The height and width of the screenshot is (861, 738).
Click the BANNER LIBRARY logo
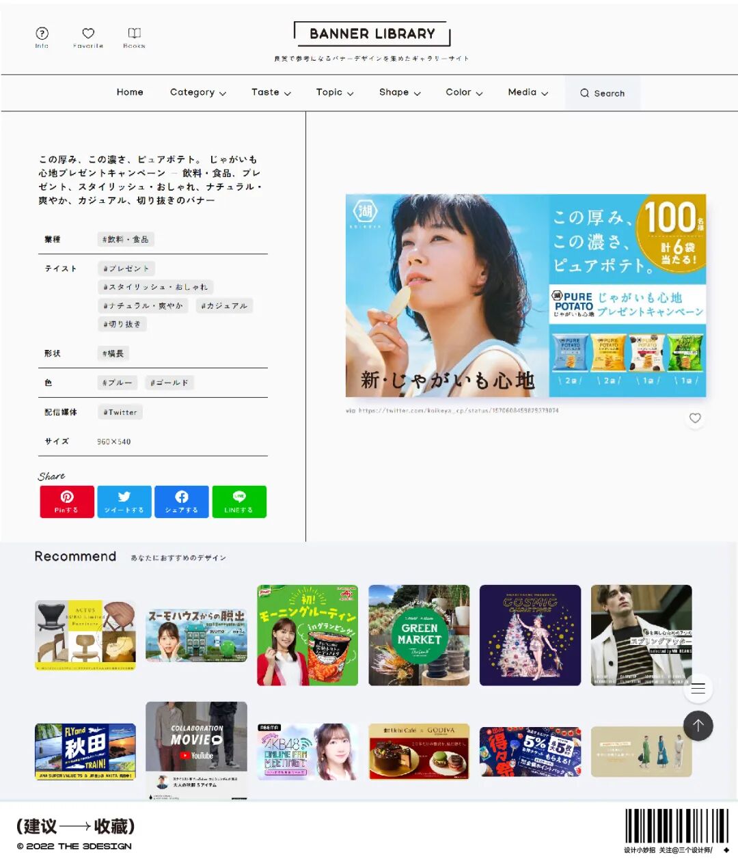pos(372,33)
